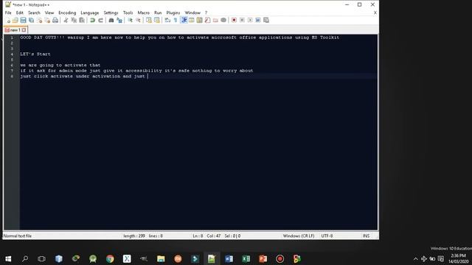Toggle Word Wrap toolbar button
The width and height of the screenshot is (472, 265).
click(x=167, y=20)
